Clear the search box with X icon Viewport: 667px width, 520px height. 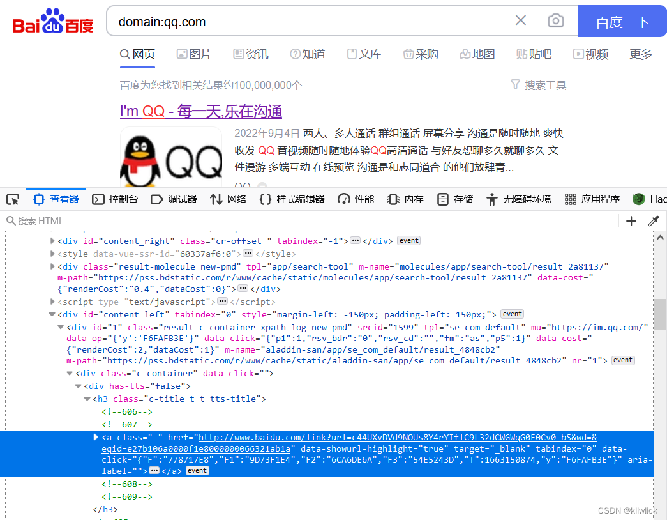(x=521, y=20)
